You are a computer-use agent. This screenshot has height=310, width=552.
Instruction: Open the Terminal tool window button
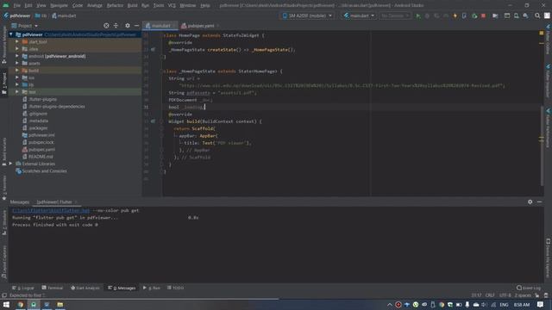click(x=52, y=288)
